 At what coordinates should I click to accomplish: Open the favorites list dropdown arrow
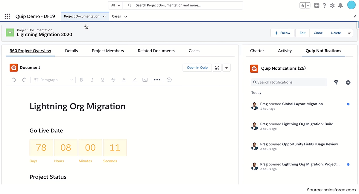[308, 5]
